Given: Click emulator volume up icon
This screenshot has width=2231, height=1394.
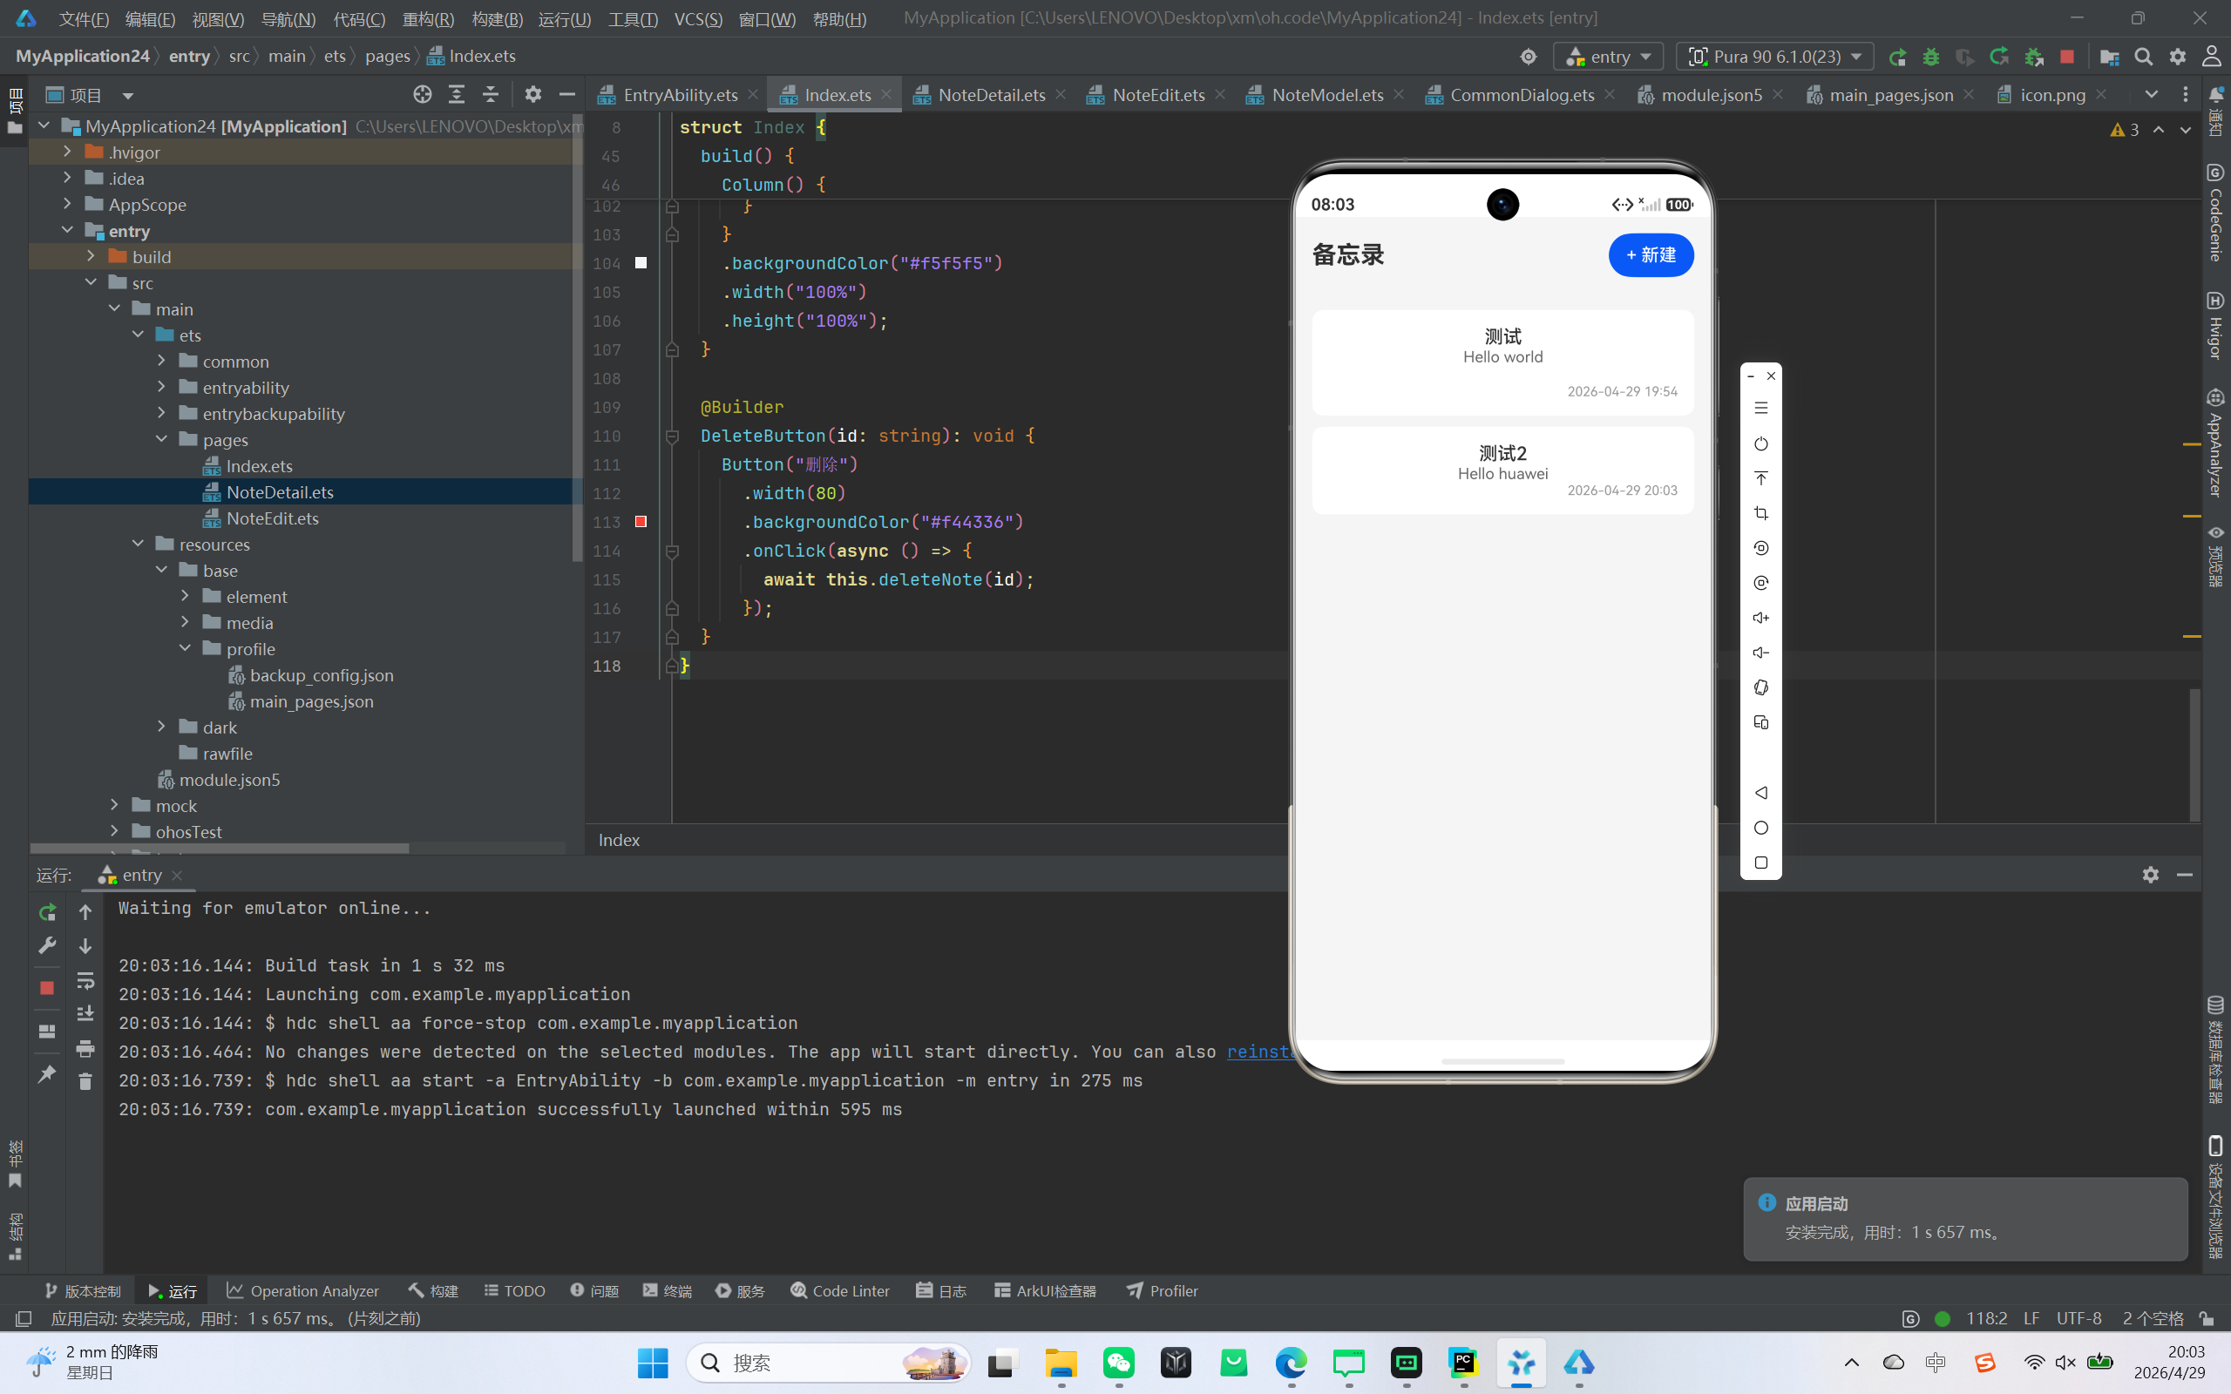Looking at the screenshot, I should [x=1760, y=618].
